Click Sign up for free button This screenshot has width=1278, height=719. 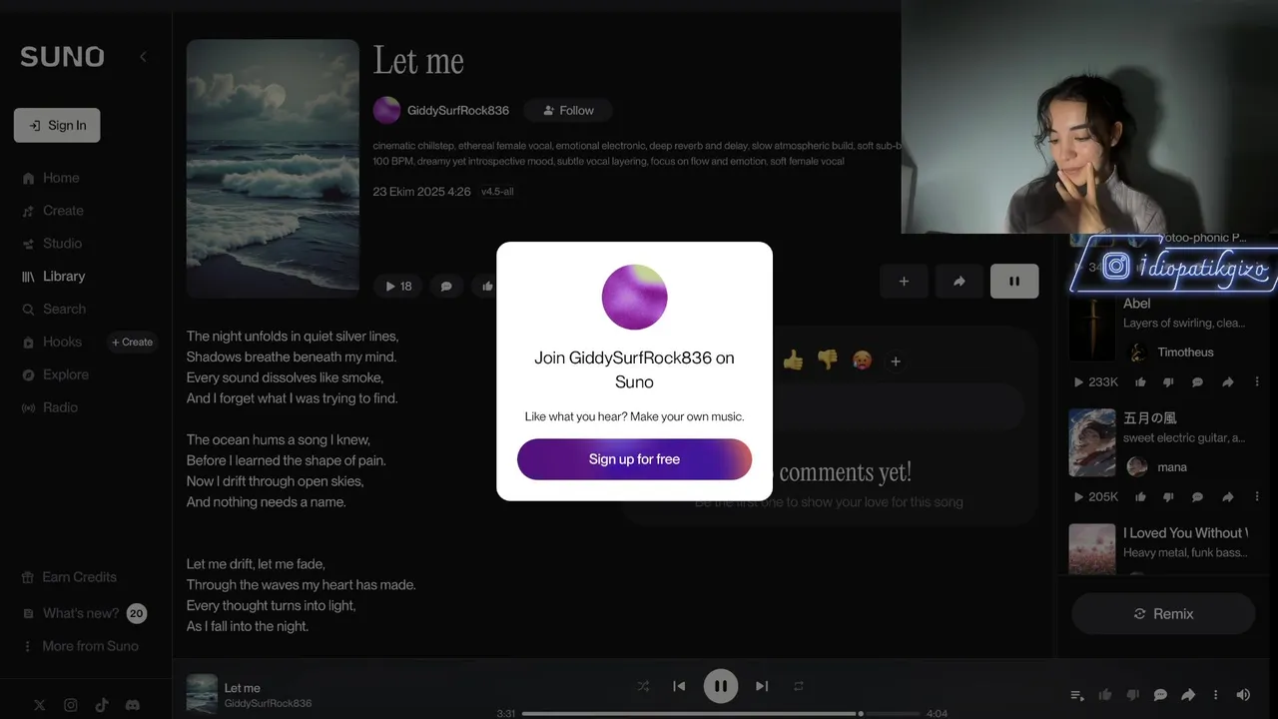pyautogui.click(x=634, y=459)
